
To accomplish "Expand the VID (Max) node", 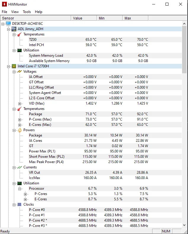I will [20, 104].
